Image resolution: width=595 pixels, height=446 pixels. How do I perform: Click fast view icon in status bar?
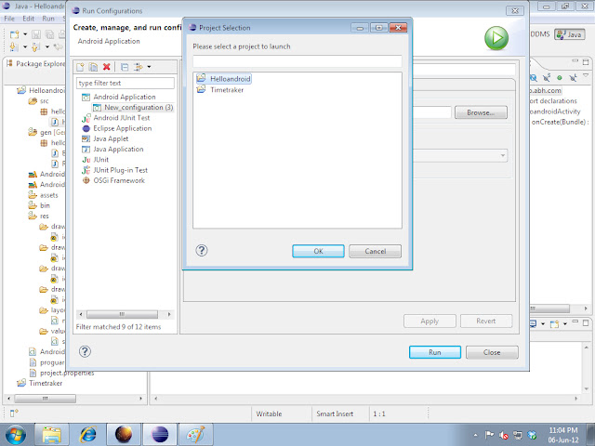pyautogui.click(x=14, y=413)
